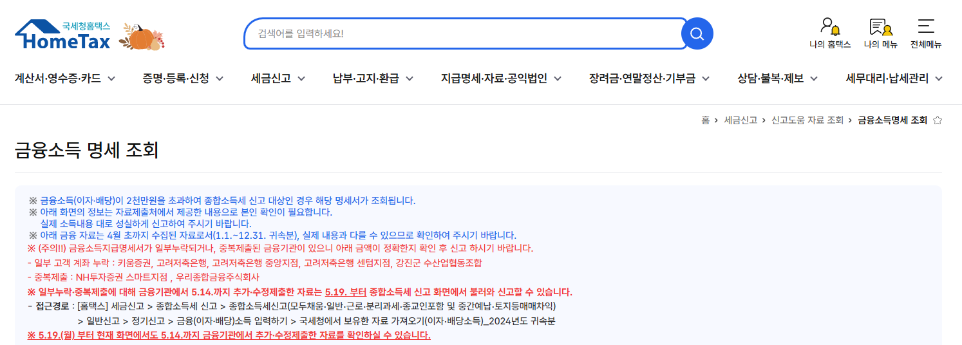Click the favorite star next to 금융소득명세 조회
This screenshot has height=345, width=962.
coord(937,120)
